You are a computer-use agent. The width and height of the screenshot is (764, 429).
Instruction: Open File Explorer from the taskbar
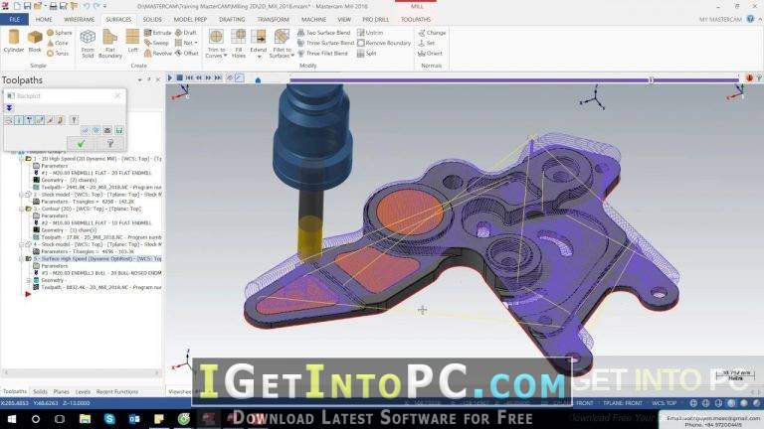[x=85, y=419]
